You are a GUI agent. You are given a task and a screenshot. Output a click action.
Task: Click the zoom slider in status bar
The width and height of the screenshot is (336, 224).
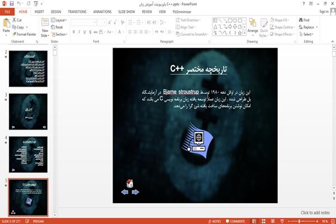point(299,221)
